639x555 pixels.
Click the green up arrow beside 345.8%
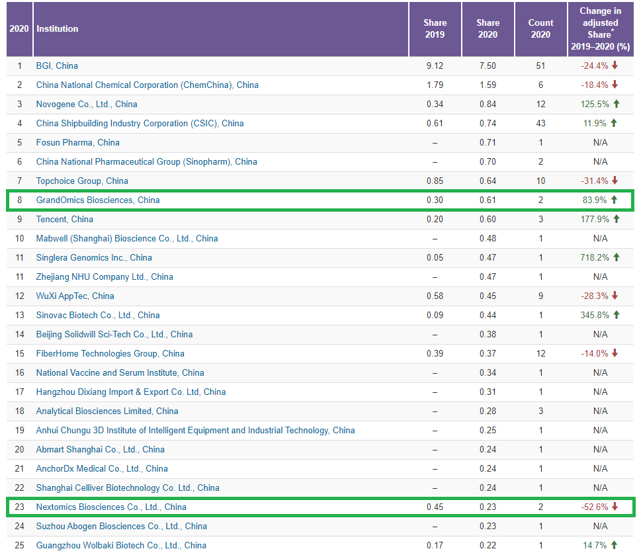617,314
